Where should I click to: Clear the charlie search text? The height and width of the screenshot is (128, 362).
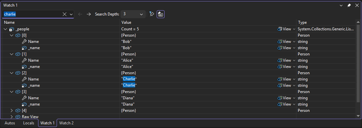pos(65,14)
